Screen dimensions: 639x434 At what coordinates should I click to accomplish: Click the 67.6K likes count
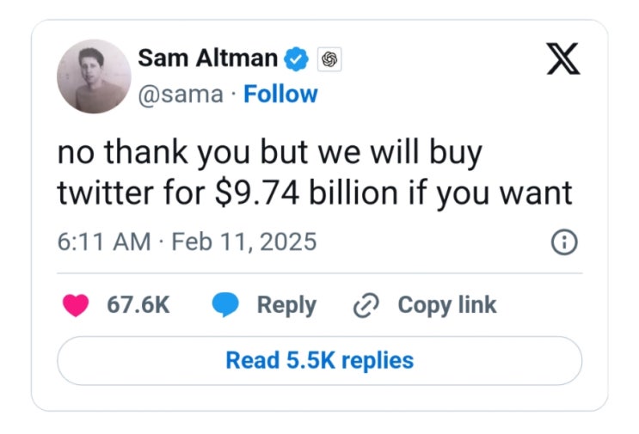pos(138,304)
